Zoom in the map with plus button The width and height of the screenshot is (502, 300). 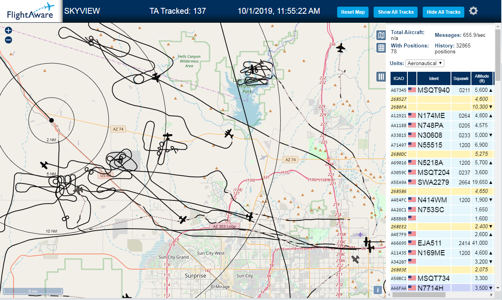tap(8, 30)
